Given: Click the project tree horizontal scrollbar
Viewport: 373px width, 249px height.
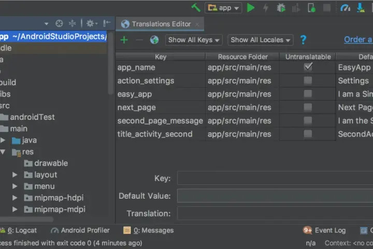Looking at the screenshot, I should click(x=26, y=219).
